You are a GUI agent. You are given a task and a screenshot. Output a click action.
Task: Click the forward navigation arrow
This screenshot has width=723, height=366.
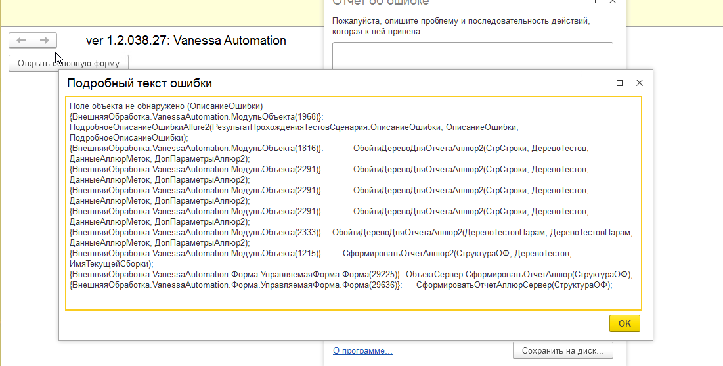(45, 41)
